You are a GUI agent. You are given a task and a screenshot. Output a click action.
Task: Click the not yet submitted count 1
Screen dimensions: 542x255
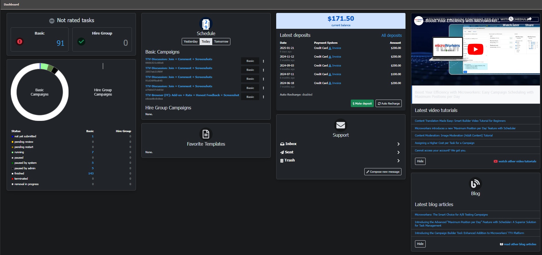[93, 136]
